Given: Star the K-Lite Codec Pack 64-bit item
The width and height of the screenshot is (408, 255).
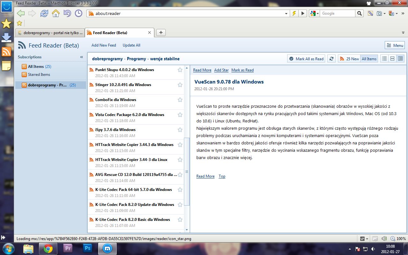Looking at the screenshot, I should click(180, 190).
